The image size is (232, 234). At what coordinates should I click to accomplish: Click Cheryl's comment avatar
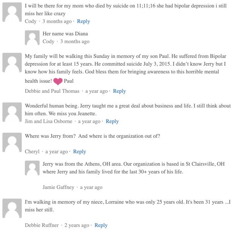pos(12,142)
